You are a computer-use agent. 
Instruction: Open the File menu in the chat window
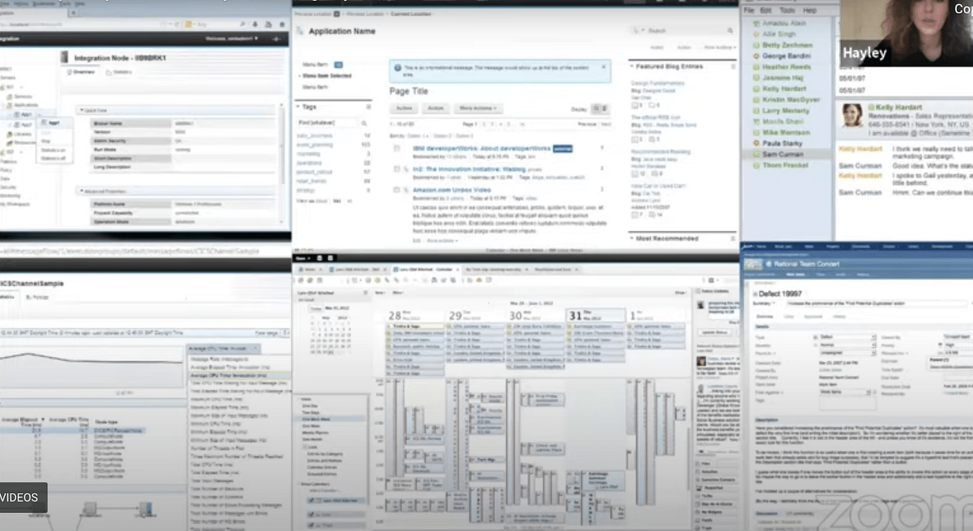[749, 10]
